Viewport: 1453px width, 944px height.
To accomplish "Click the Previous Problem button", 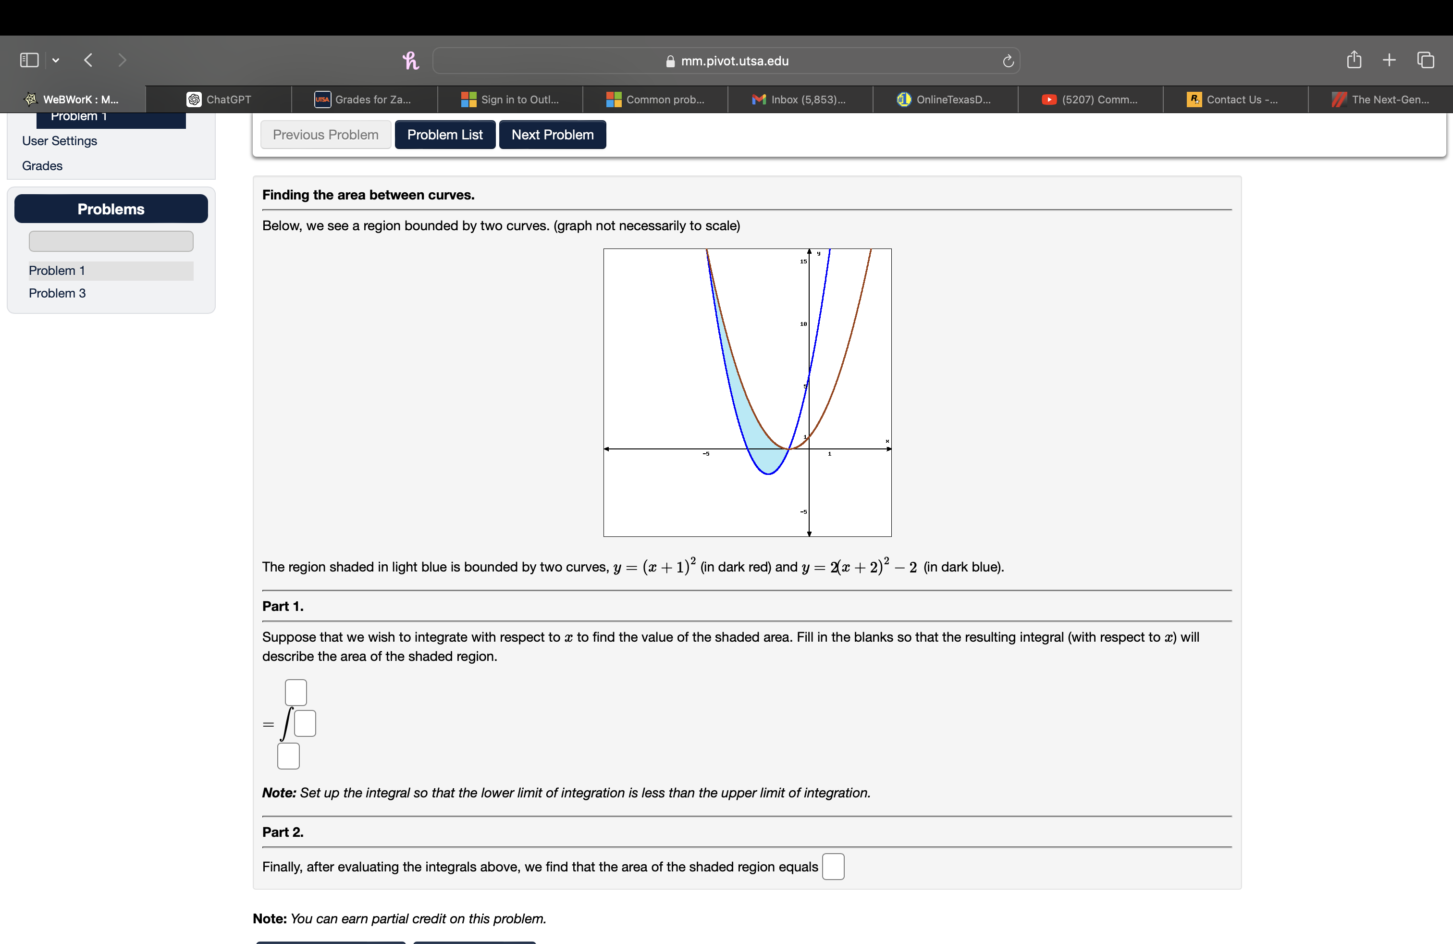I will click(x=324, y=134).
